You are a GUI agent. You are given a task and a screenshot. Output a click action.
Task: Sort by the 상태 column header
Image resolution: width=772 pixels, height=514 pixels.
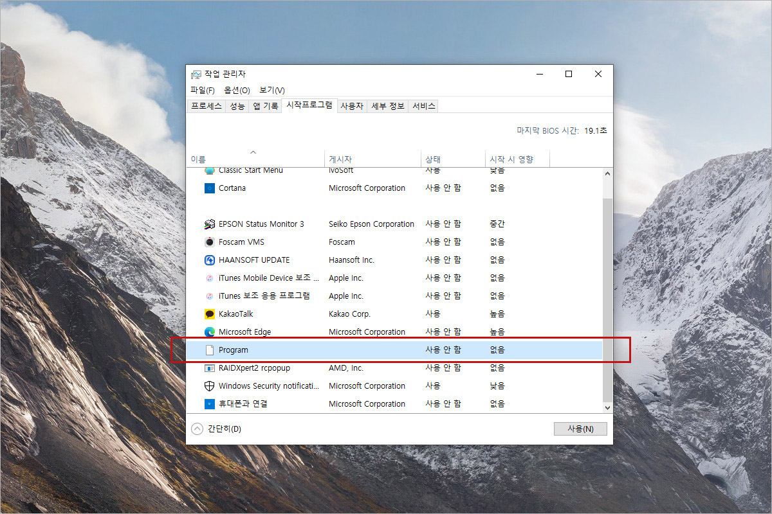[x=453, y=159]
